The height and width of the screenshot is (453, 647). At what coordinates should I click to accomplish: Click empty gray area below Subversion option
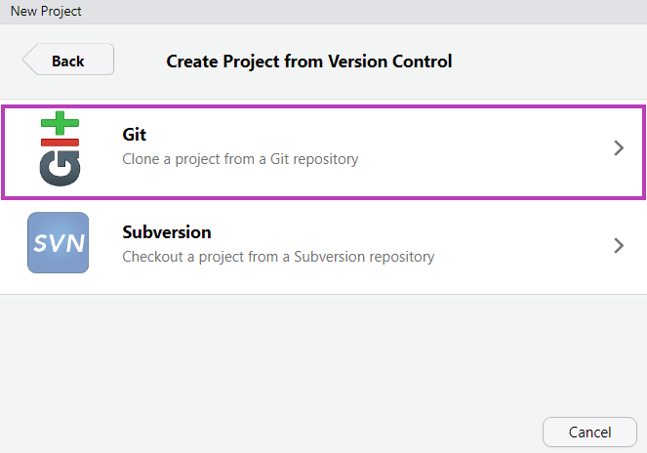tap(322, 351)
